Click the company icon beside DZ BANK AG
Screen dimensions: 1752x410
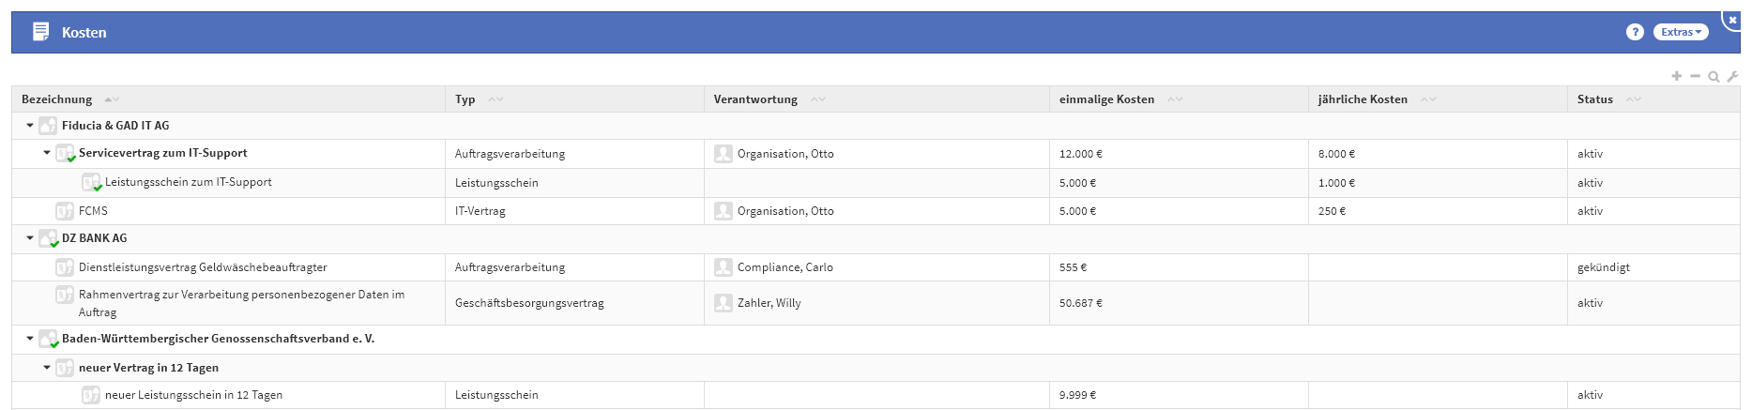(48, 238)
